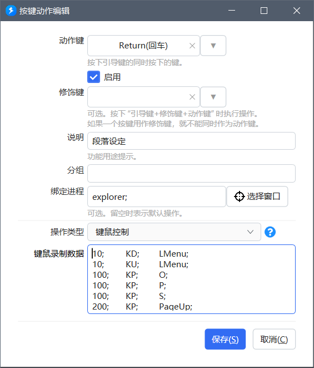Viewport: 314px width, 368px height.
Task: Click the Return(回车) action key field
Action: click(x=143, y=46)
